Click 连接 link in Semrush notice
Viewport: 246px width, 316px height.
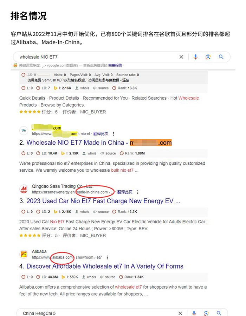pyautogui.click(x=126, y=80)
